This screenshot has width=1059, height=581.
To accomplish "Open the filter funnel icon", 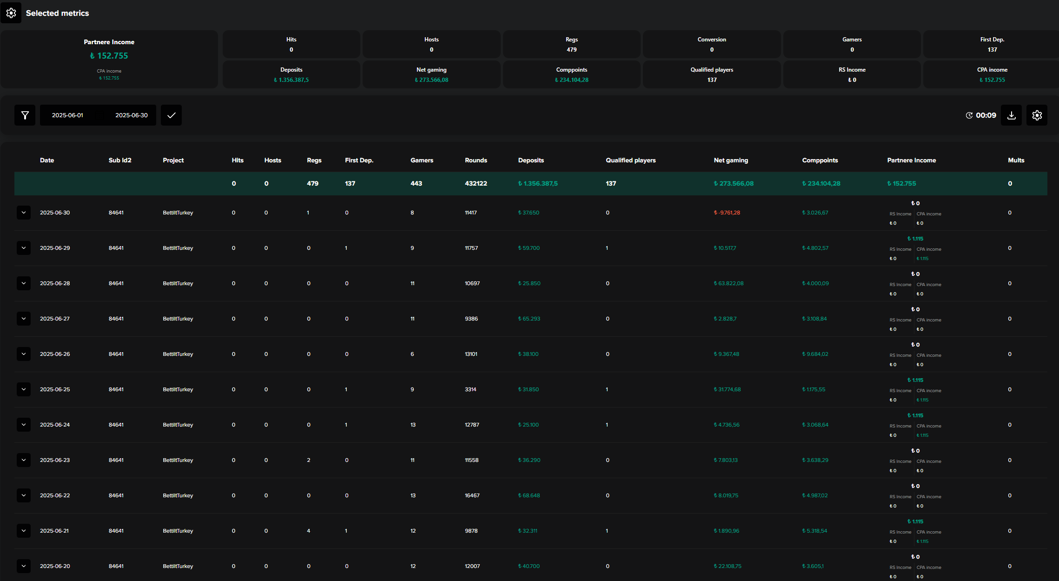I will 25,115.
